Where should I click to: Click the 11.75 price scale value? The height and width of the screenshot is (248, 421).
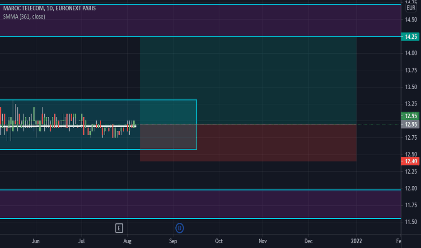coord(411,205)
